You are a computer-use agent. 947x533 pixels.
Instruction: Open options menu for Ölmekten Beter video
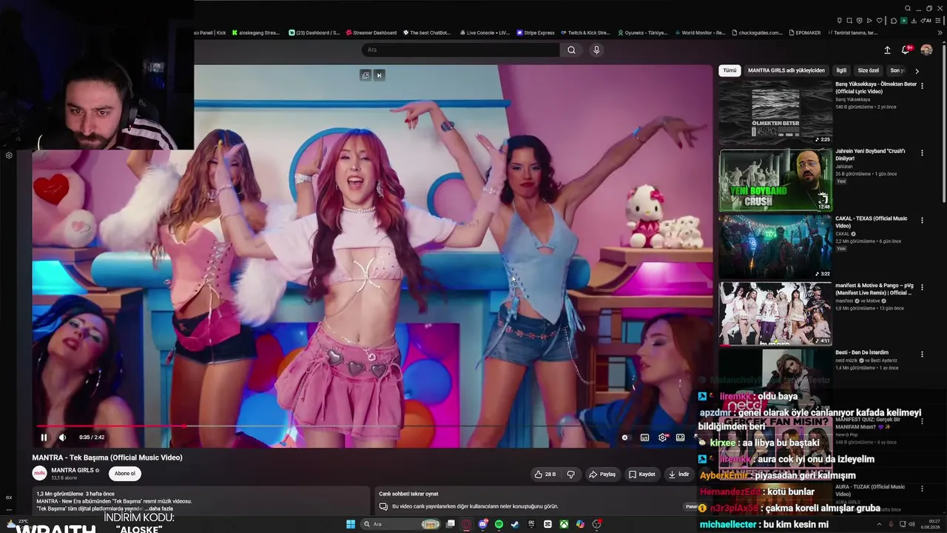click(922, 85)
